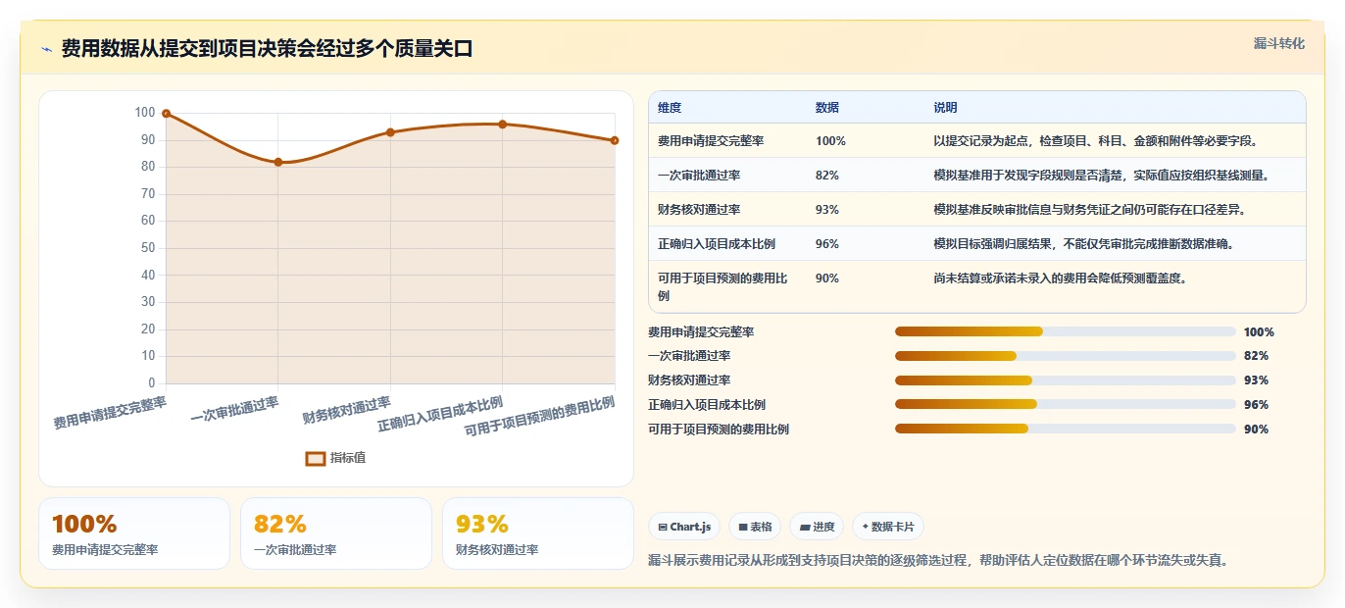Select the 进度 chip
Screen dimensions: 1345x608
click(817, 527)
